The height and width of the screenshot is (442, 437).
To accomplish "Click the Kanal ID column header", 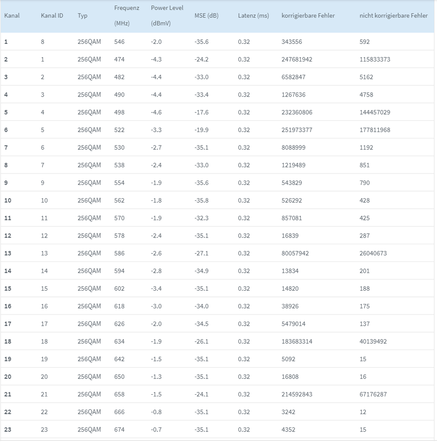I will click(52, 15).
